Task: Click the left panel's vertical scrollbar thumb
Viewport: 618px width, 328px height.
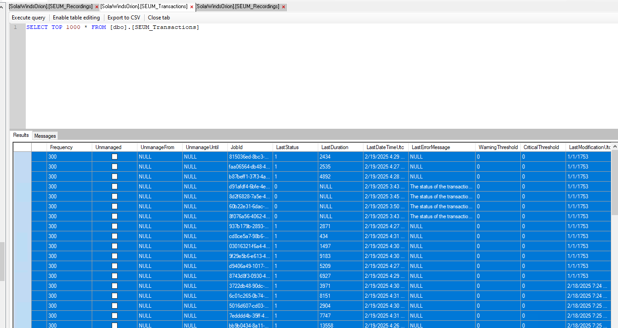Action: [2, 261]
